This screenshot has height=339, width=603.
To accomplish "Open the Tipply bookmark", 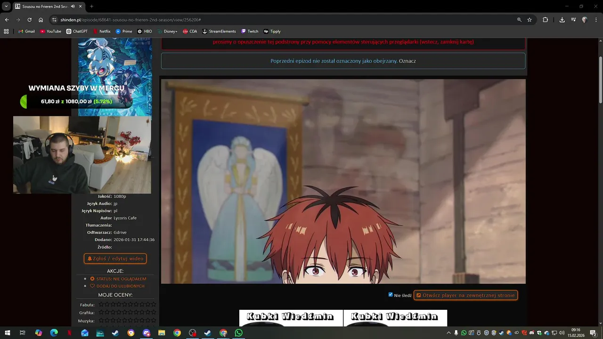I will click(x=272, y=31).
